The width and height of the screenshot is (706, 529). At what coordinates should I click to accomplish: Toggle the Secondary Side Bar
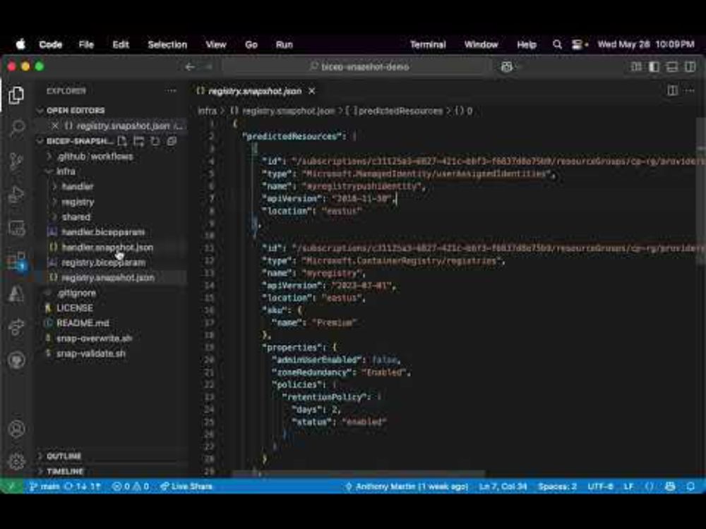pos(690,66)
